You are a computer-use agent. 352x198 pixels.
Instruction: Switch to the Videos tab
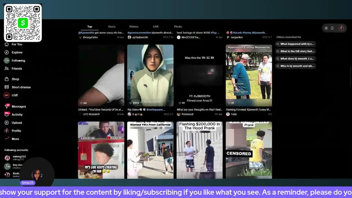(134, 27)
